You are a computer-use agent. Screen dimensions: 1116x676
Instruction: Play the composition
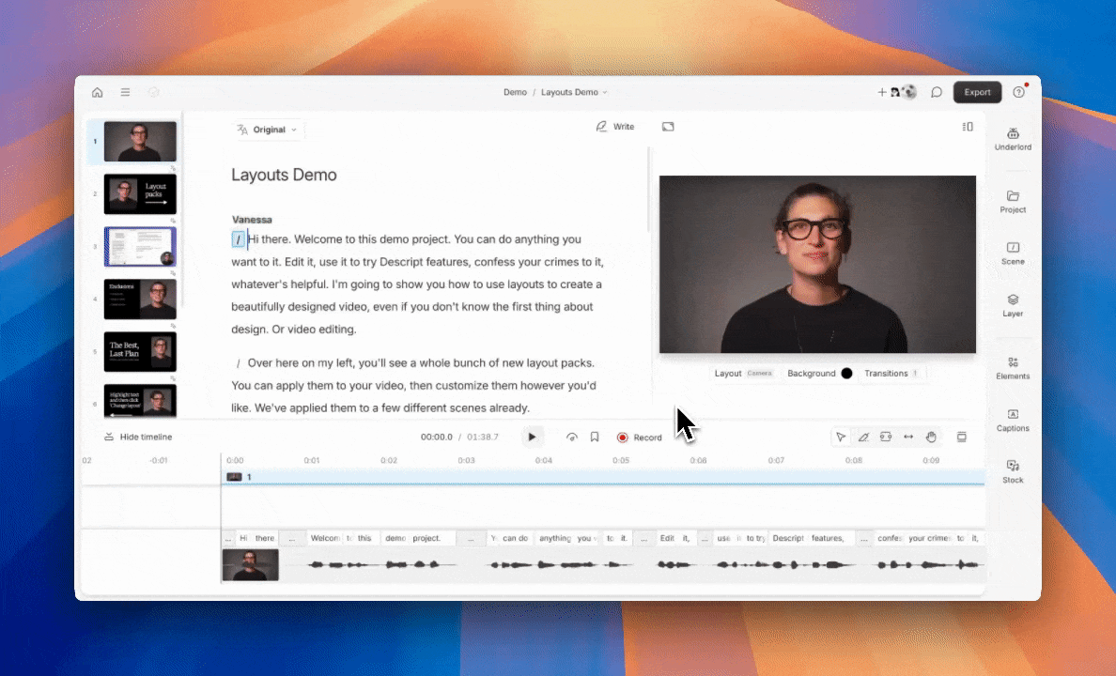point(532,437)
